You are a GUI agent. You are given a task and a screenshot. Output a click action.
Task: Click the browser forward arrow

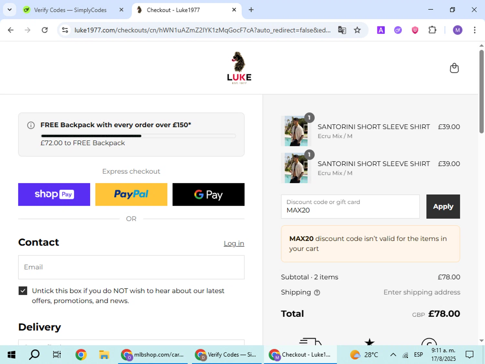(27, 30)
